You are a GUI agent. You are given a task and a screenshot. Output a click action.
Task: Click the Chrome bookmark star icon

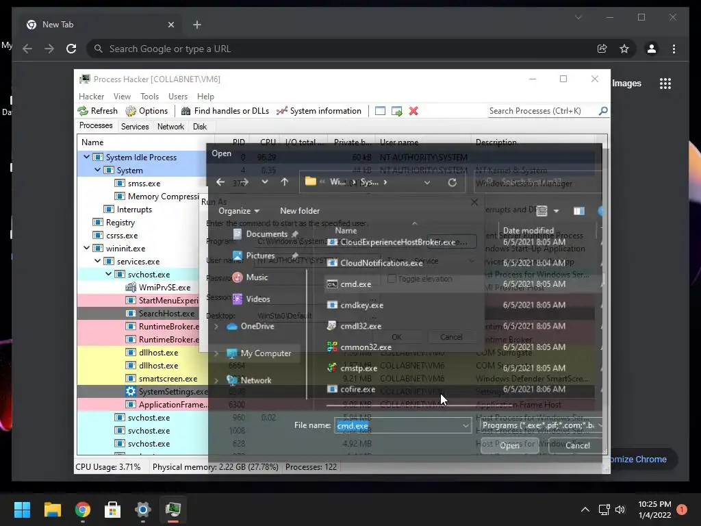624,49
